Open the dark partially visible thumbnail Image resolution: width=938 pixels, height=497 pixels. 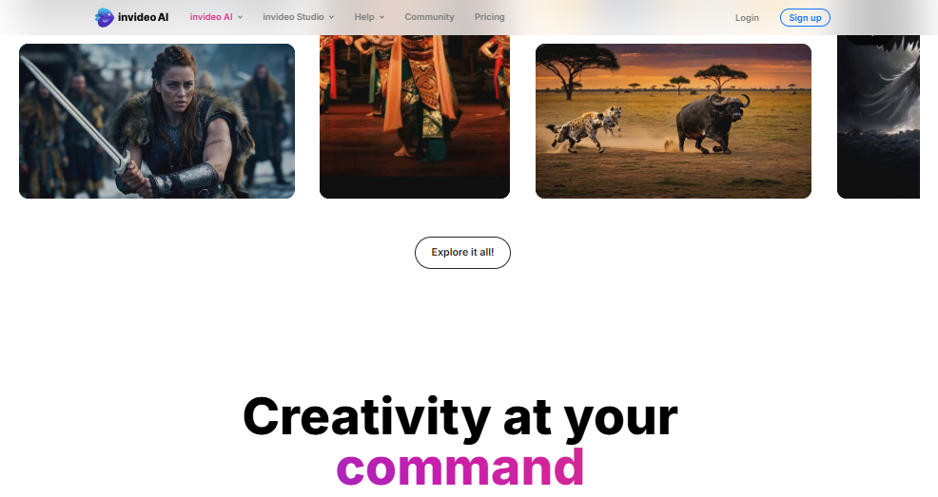[x=878, y=117]
